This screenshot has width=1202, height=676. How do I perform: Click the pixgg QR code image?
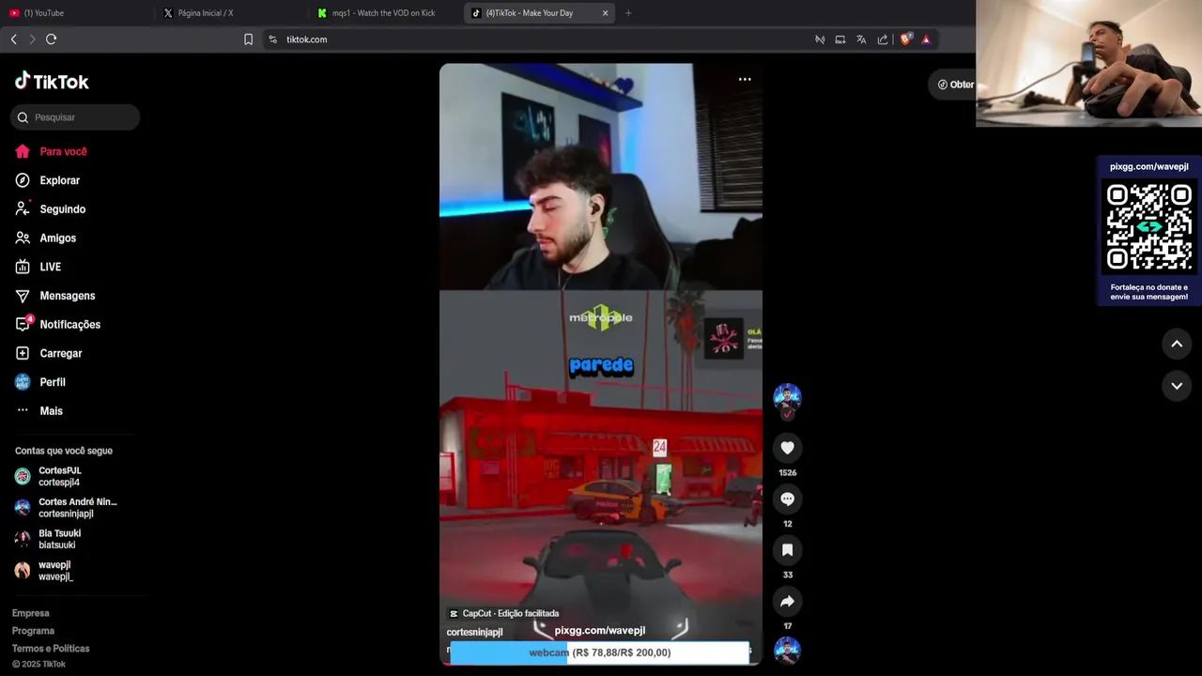[1149, 226]
